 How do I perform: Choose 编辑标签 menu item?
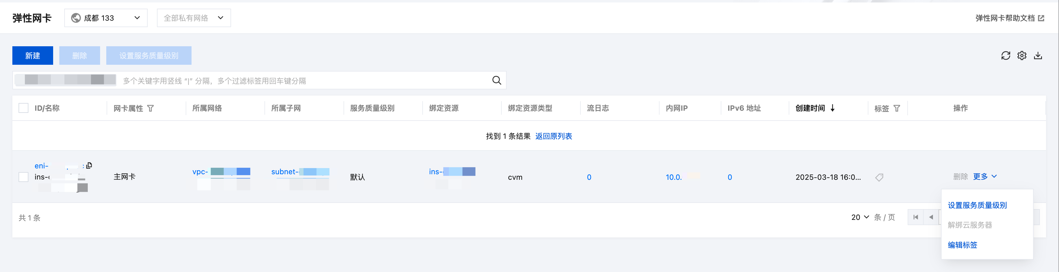tap(962, 245)
